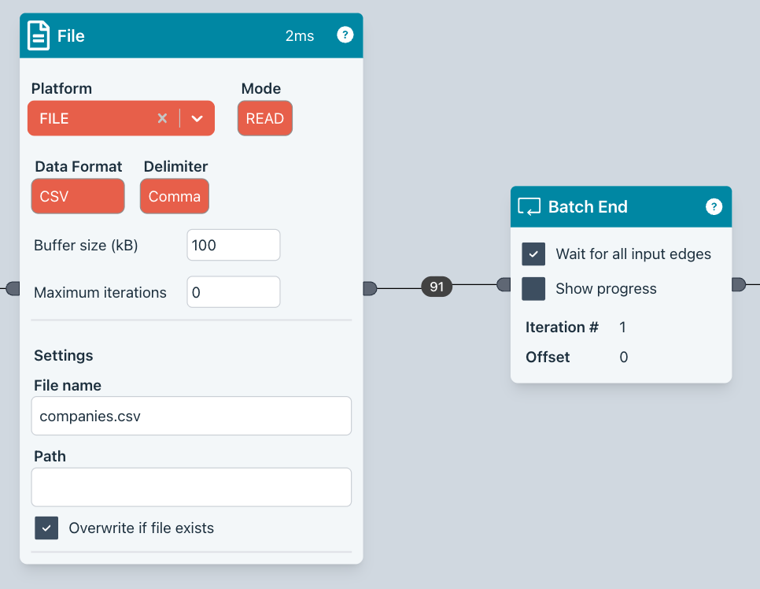This screenshot has width=760, height=589.
Task: Click the File node document icon
Action: pyautogui.click(x=39, y=35)
